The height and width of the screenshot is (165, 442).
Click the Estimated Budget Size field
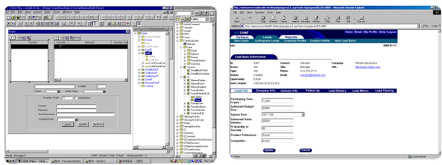[x=277, y=108]
